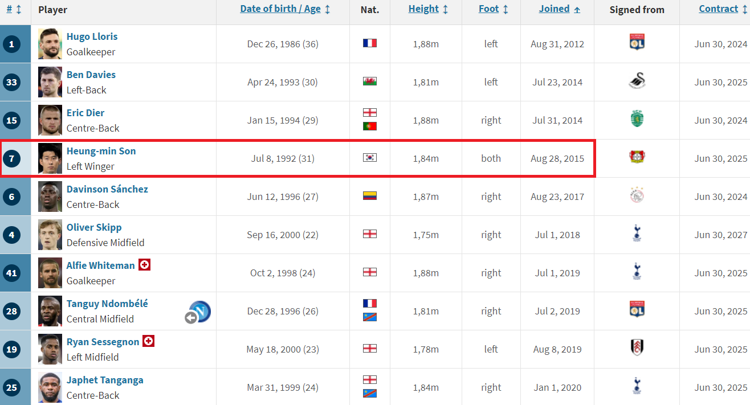Click Sporting CP crest in Eric Dier row
This screenshot has width=750, height=405.
(x=637, y=120)
